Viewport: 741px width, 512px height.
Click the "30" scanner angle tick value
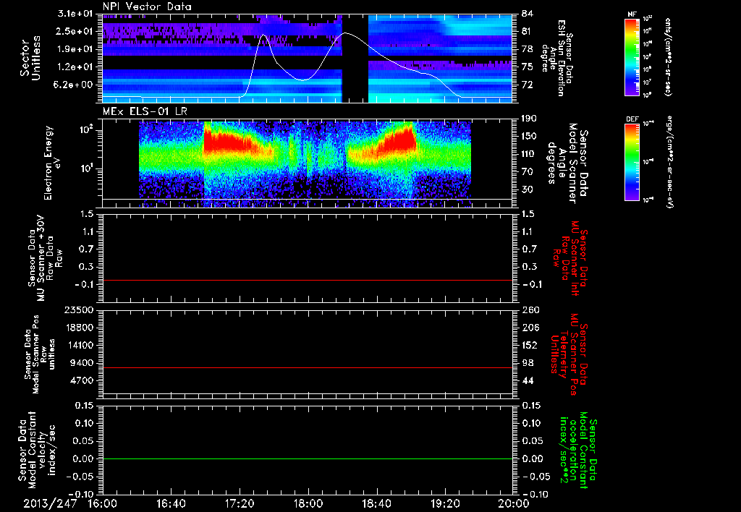pyautogui.click(x=527, y=189)
